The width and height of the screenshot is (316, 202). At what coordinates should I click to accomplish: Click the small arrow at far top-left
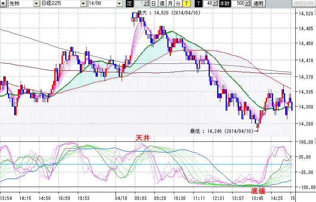pyautogui.click(x=3, y=4)
